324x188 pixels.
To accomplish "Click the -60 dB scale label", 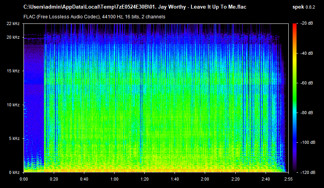I will [x=306, y=83].
